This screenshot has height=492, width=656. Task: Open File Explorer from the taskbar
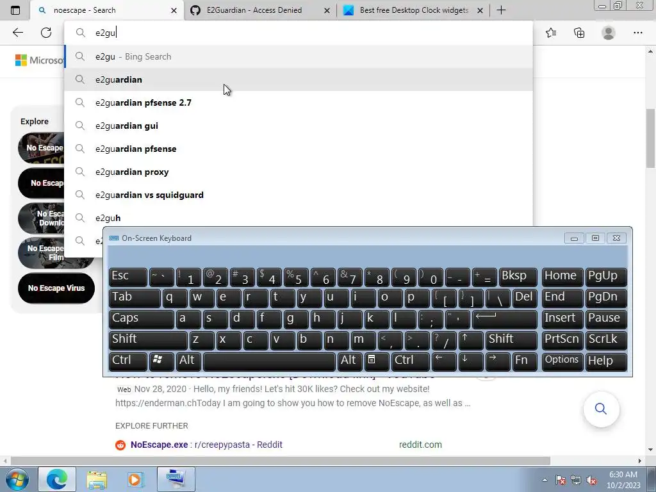[97, 479]
